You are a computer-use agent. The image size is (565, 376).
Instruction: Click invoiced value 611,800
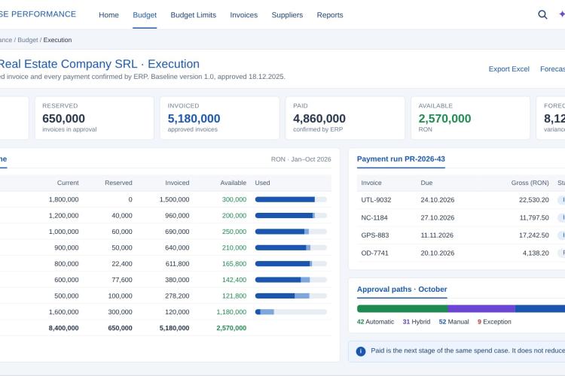pos(177,264)
